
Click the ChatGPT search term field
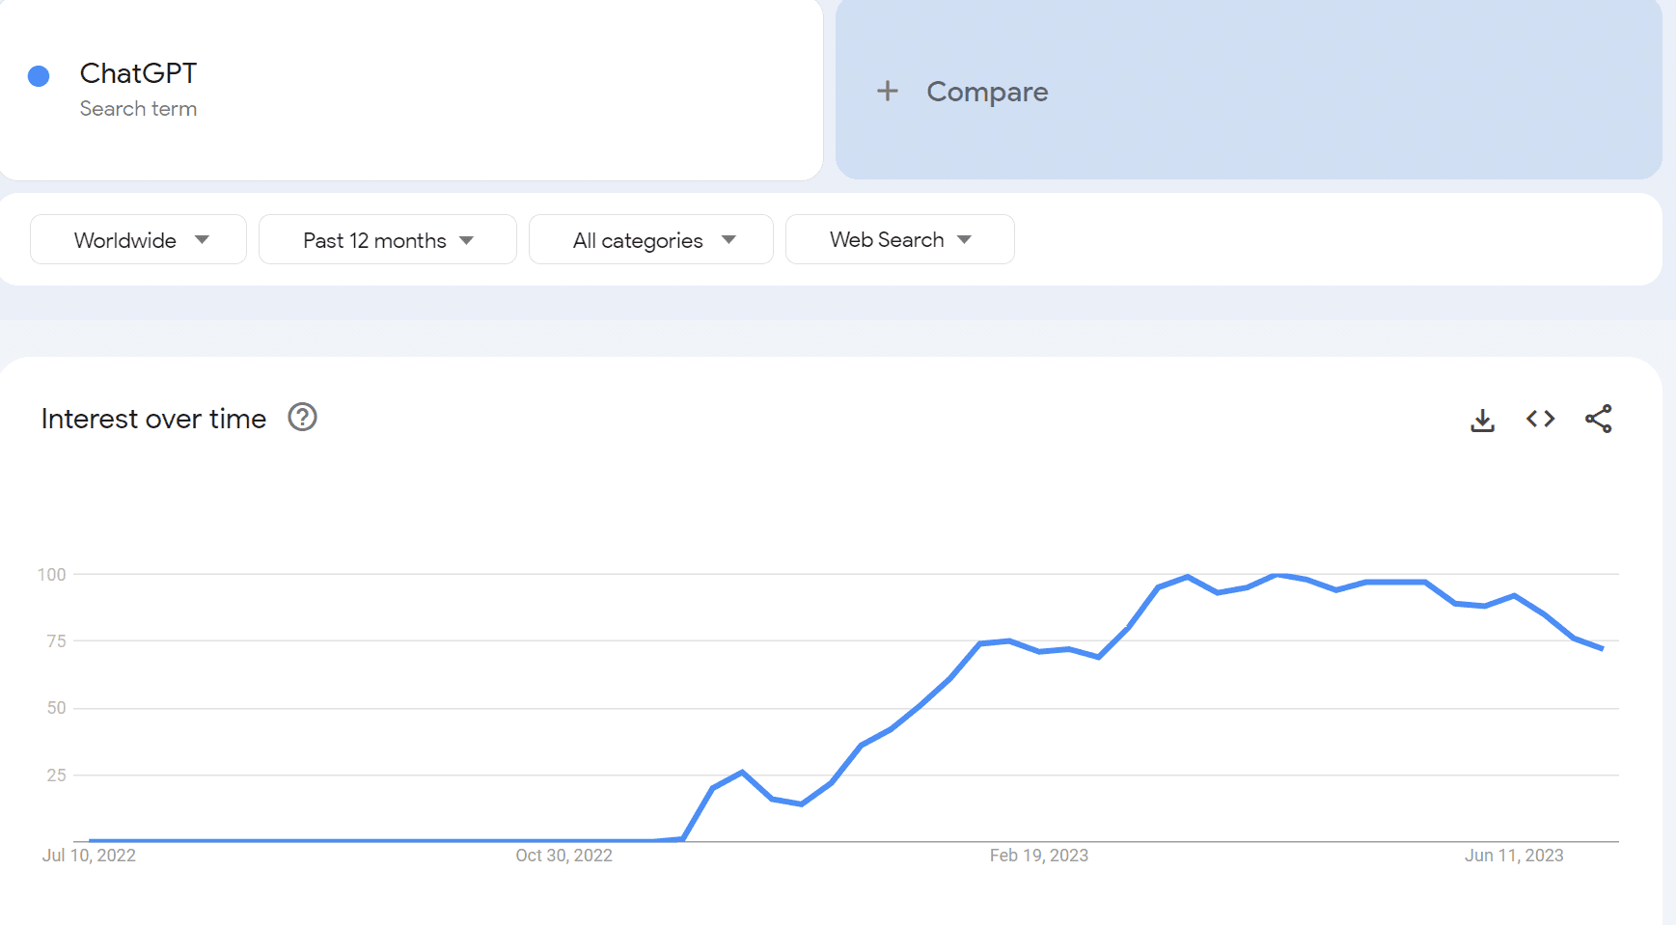tap(138, 73)
